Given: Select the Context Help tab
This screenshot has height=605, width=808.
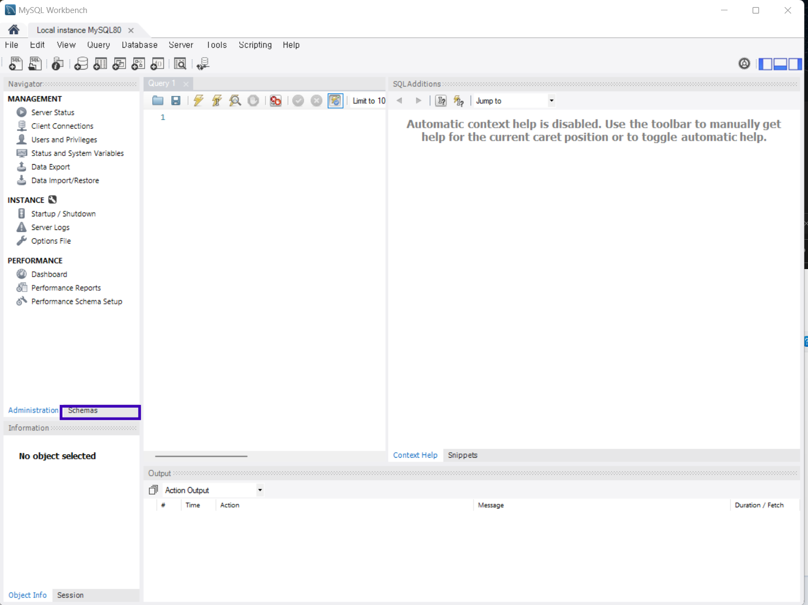Looking at the screenshot, I should pyautogui.click(x=415, y=456).
